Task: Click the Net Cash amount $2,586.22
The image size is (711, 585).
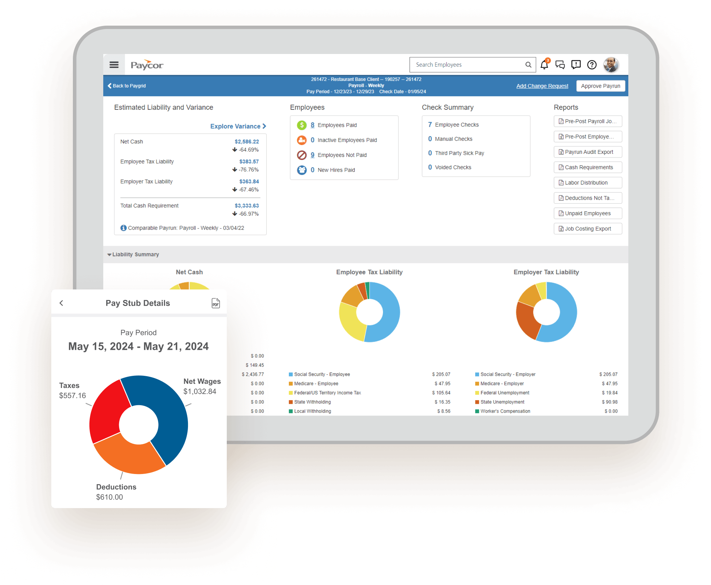Action: (247, 142)
